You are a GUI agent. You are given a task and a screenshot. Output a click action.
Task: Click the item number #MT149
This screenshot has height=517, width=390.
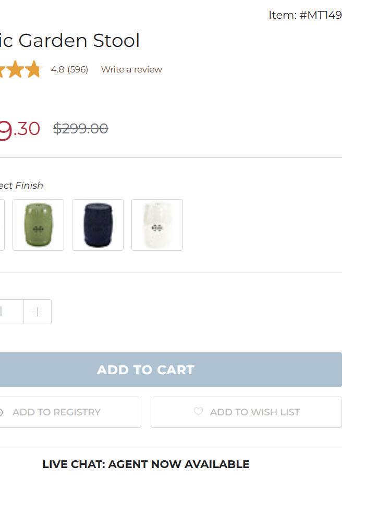tap(305, 15)
